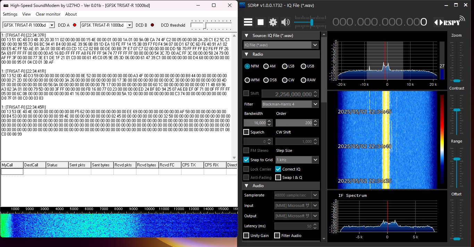
Task: Click the Range slider in SDR#
Action: click(x=457, y=168)
